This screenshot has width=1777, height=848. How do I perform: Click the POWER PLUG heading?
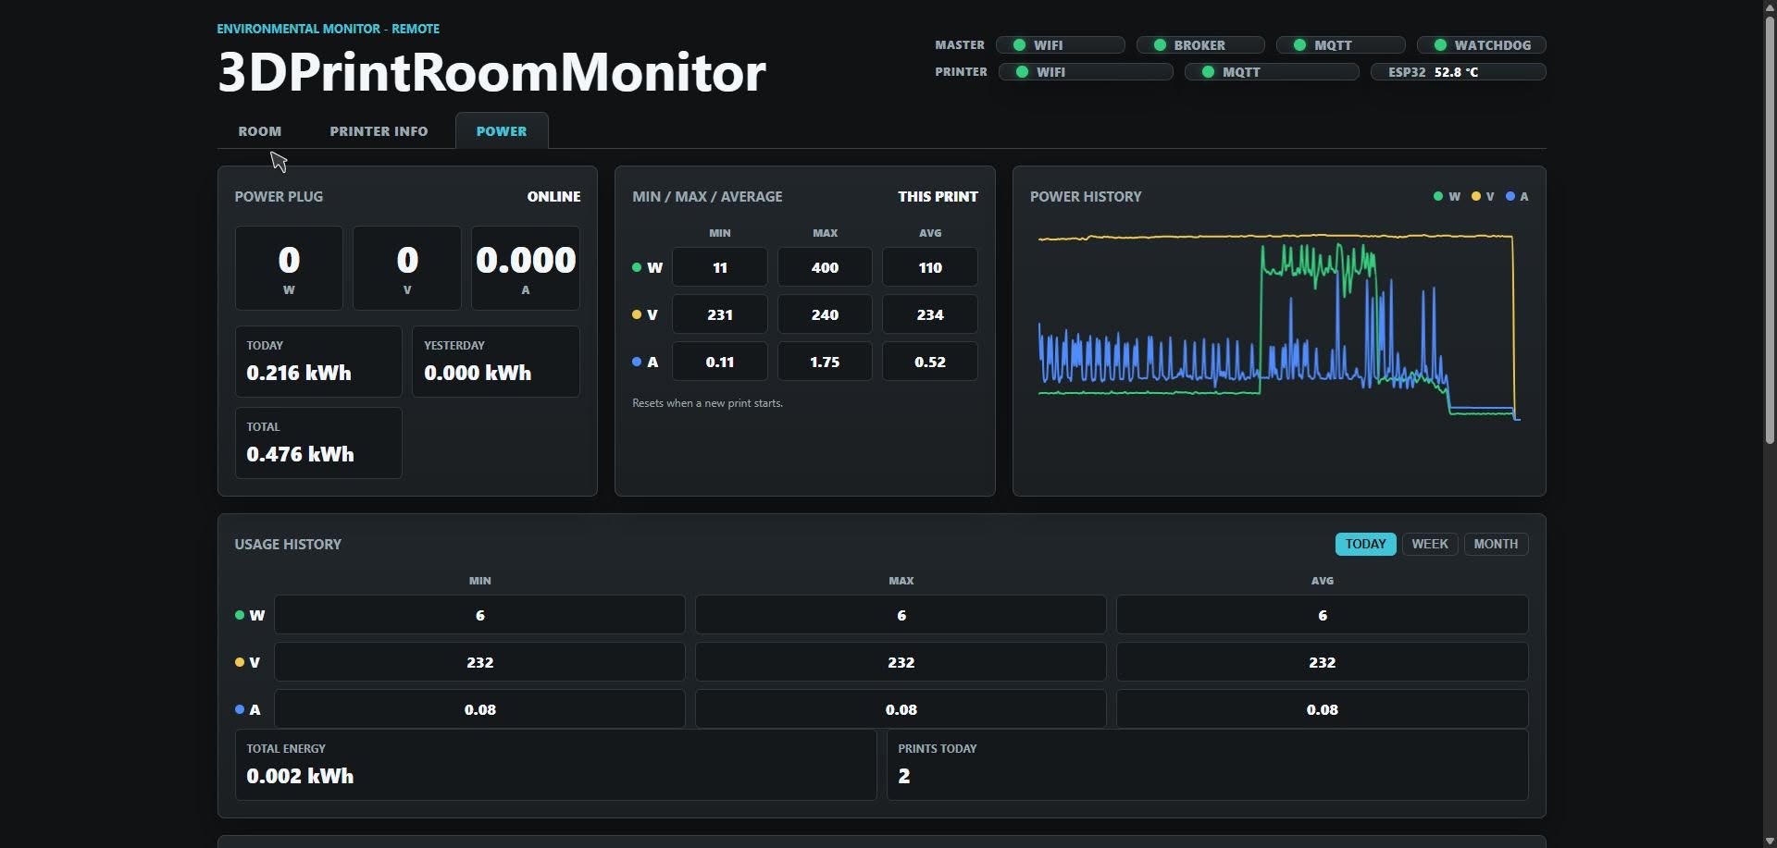pos(279,196)
